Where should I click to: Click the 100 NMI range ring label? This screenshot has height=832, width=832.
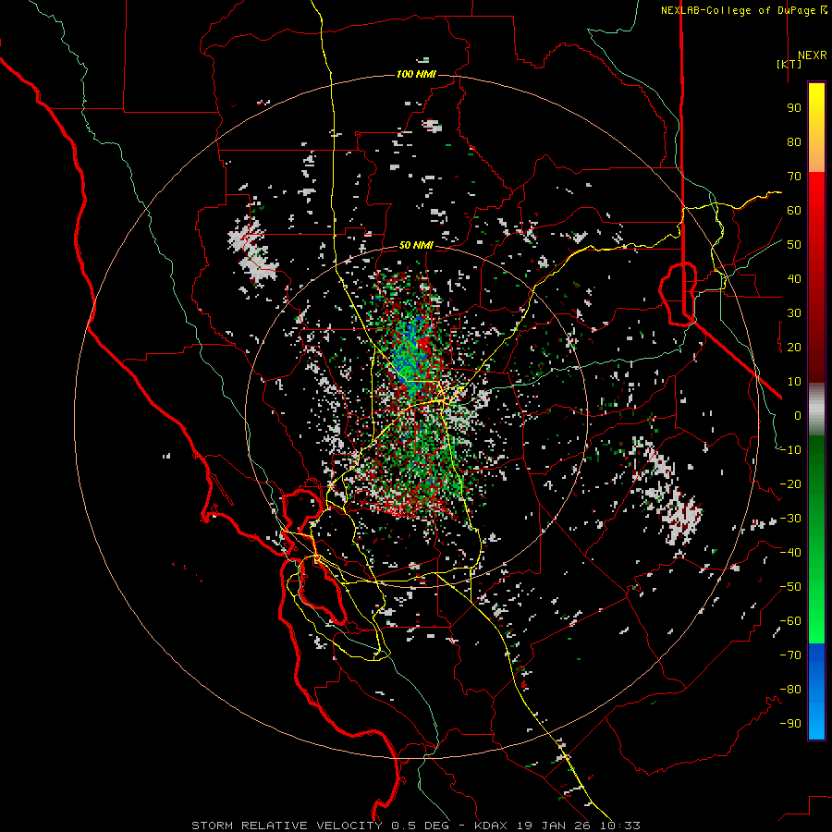click(416, 74)
